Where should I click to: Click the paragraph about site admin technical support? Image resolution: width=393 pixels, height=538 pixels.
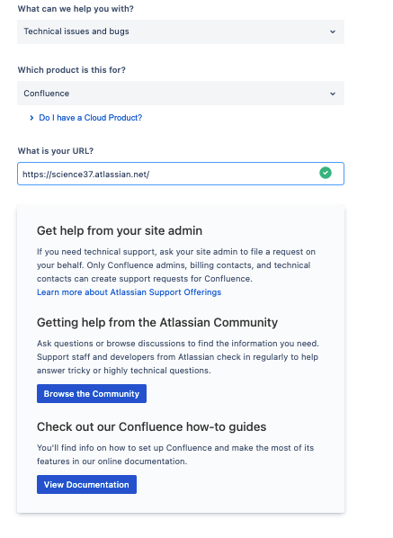176,265
